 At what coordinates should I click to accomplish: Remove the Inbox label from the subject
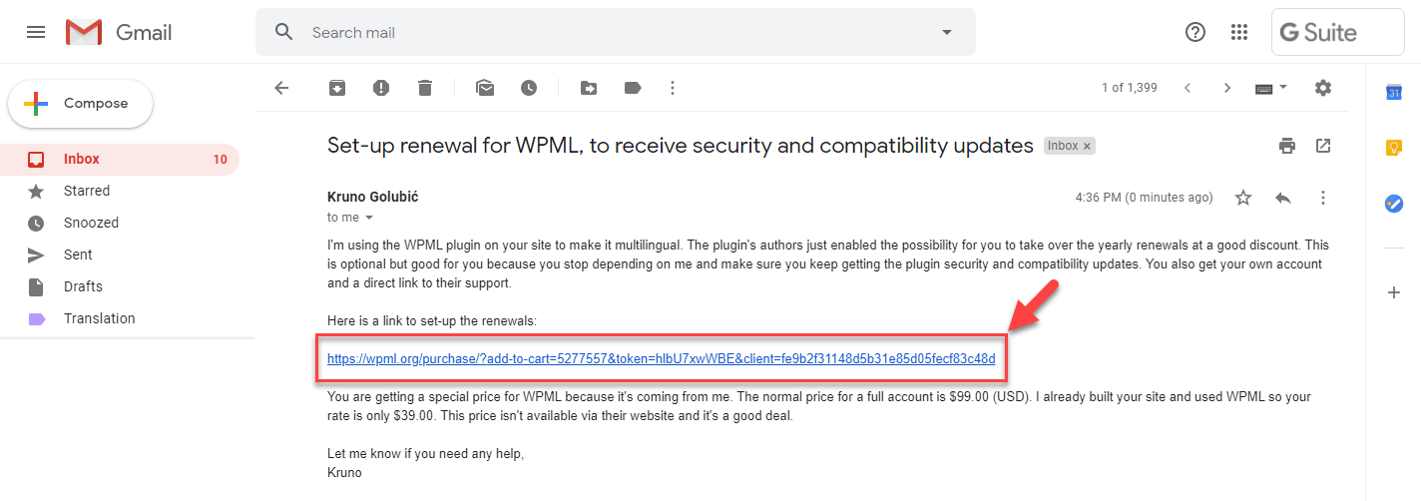(x=1088, y=146)
